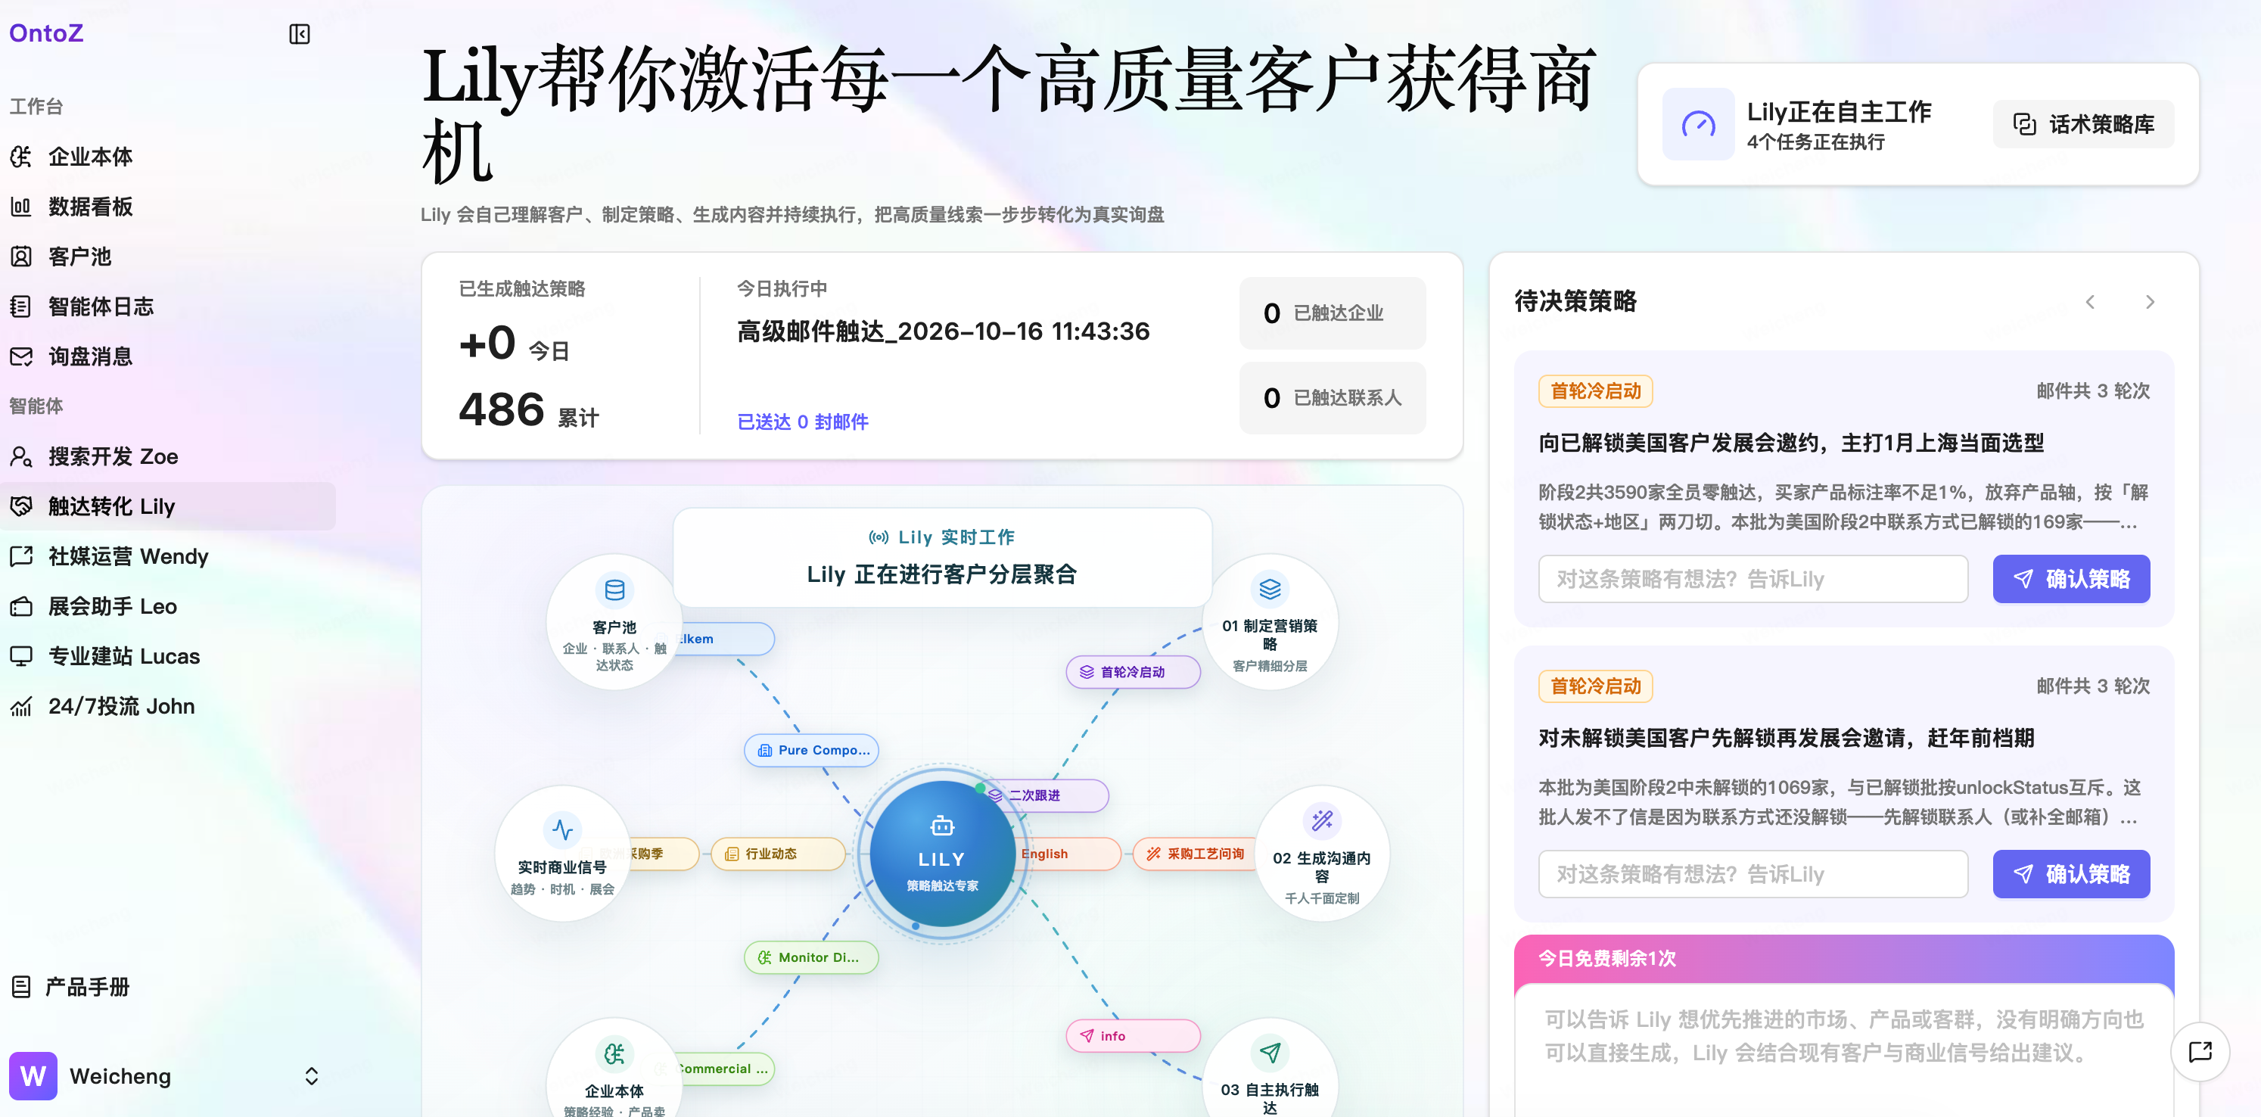Open 24/7投流 John agent

(x=166, y=707)
